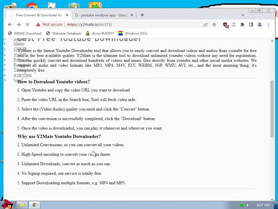The image size is (278, 209).
Task: Click 'No Signup required' list item
Action: (x=59, y=173)
